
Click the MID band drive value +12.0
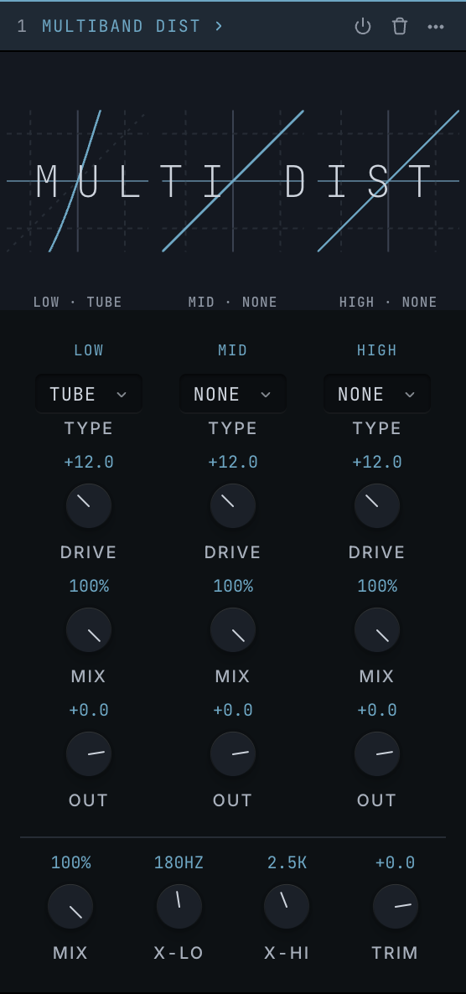coord(233,462)
